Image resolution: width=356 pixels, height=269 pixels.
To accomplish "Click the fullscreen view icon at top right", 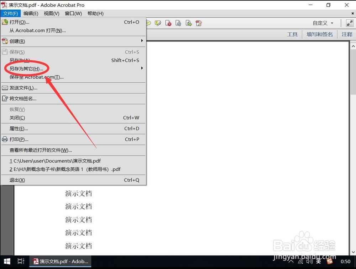I will click(349, 23).
